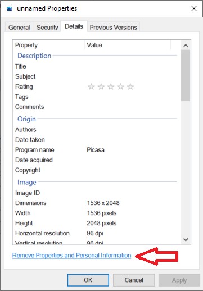The height and width of the screenshot is (291, 203).
Task: Select the Tags property row
Action: pos(96,97)
